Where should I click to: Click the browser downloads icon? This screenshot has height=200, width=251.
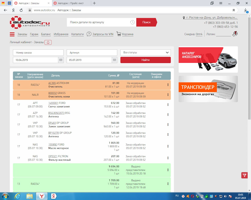coord(246,10)
